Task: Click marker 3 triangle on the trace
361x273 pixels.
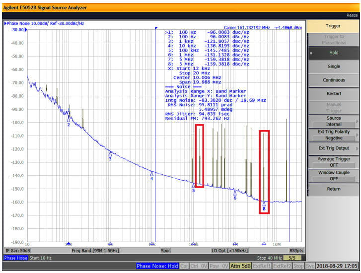Action: (110, 153)
